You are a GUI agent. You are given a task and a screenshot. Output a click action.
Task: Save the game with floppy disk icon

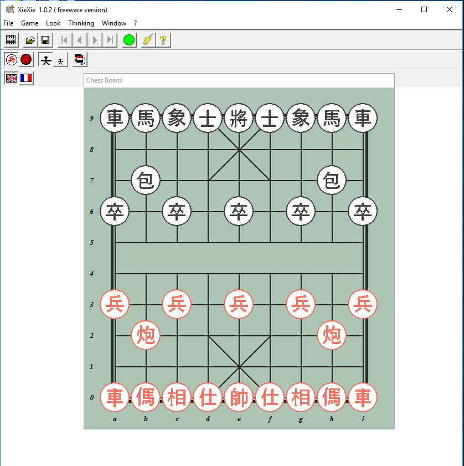(45, 40)
